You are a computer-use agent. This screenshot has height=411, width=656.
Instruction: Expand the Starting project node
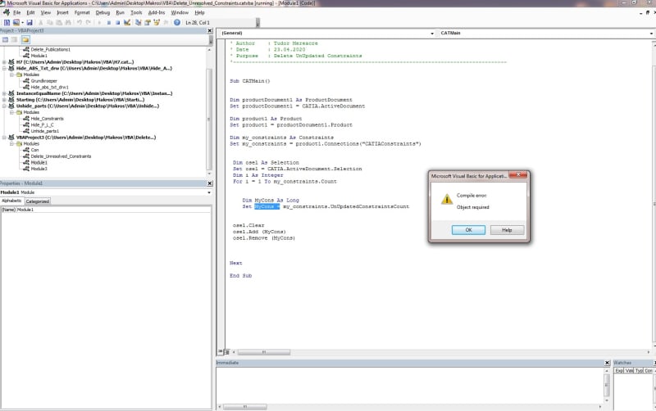point(4,99)
